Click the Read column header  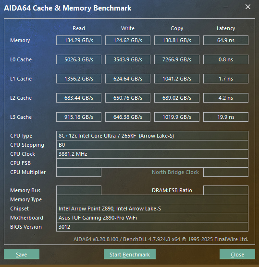[x=79, y=28]
